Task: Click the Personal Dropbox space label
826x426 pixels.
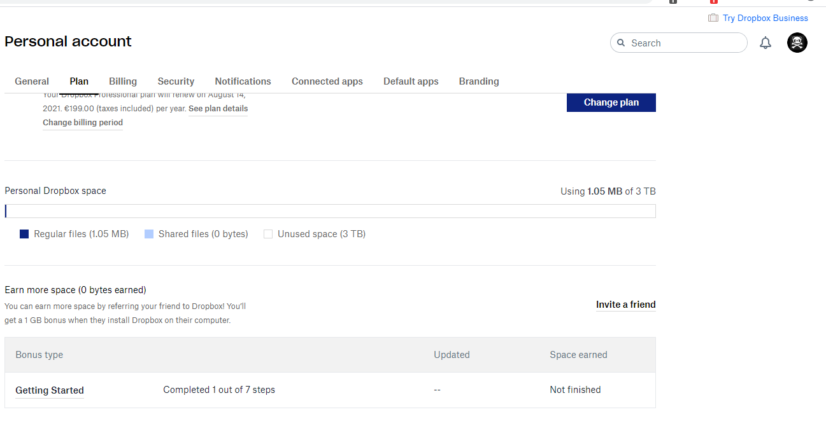Action: pos(55,191)
